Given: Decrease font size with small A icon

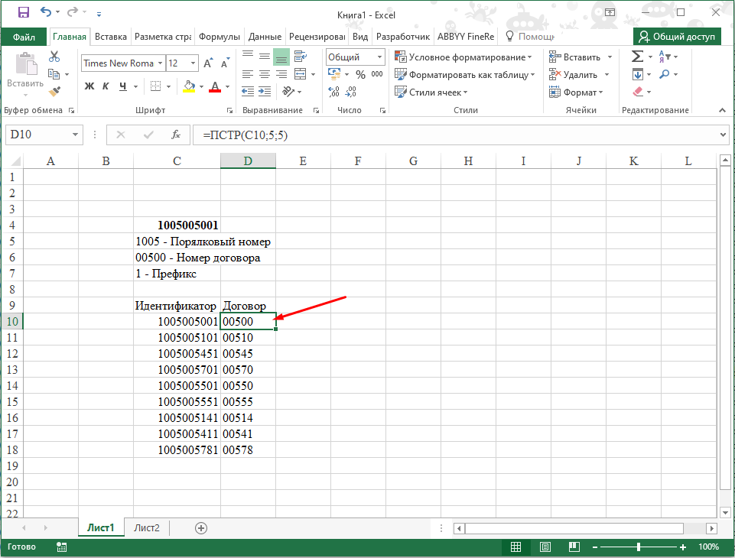Looking at the screenshot, I should tap(225, 63).
